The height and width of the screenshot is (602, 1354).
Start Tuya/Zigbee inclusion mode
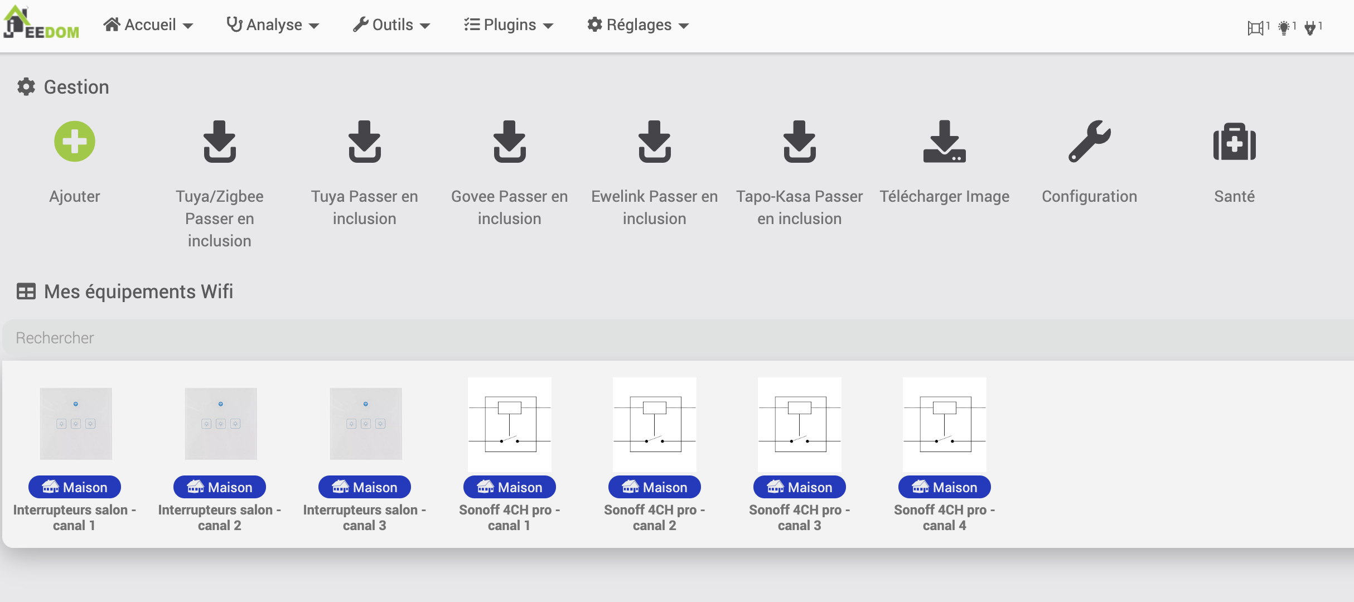(219, 142)
